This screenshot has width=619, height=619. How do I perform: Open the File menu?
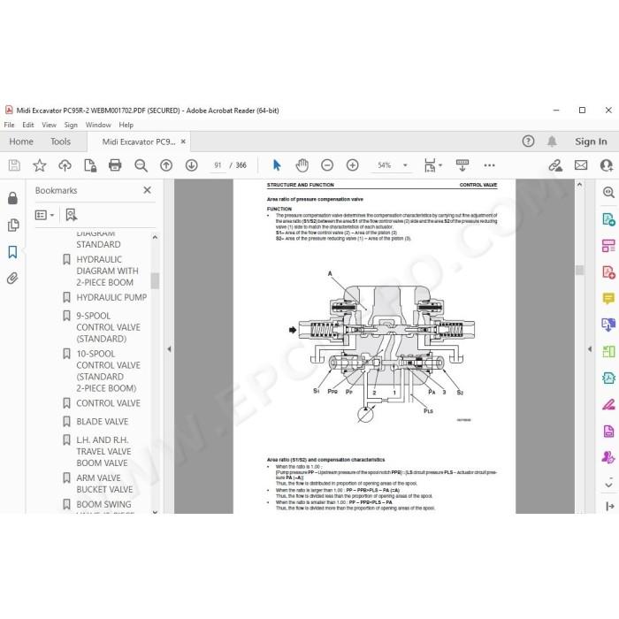click(x=9, y=125)
